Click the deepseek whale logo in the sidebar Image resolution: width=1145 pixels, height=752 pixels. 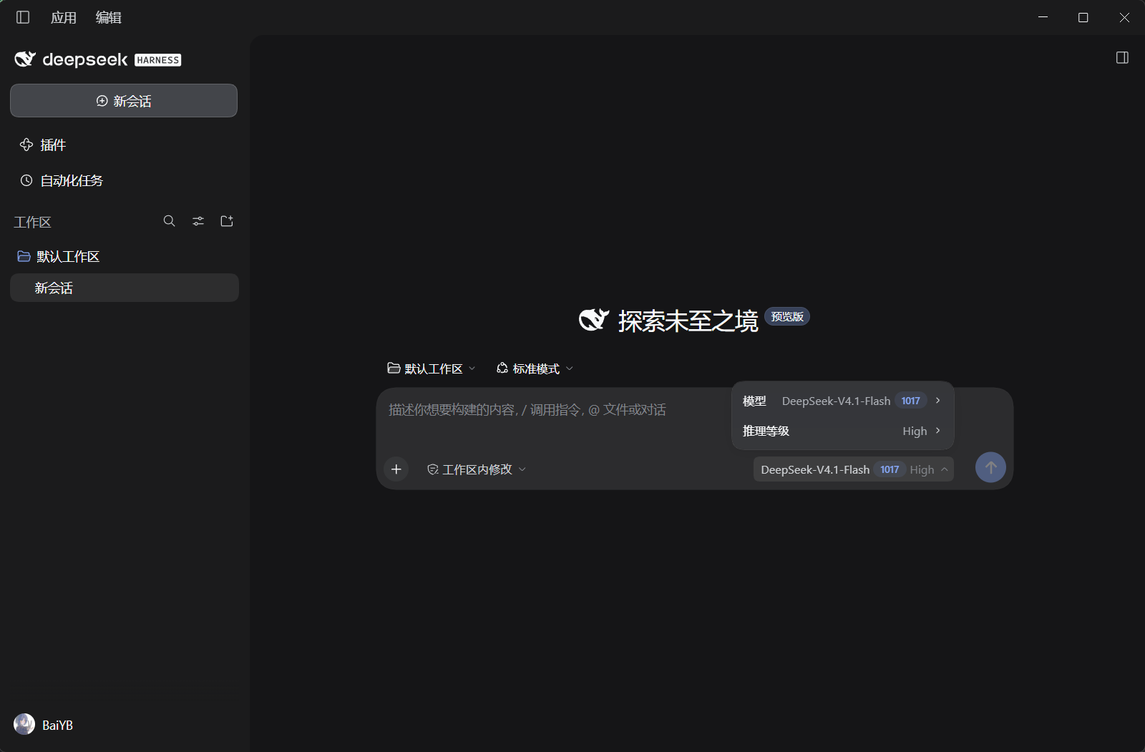pos(25,59)
